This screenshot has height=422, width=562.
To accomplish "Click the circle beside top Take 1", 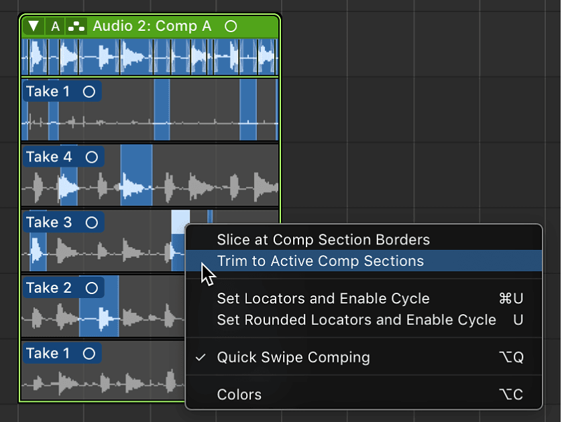I will [x=89, y=92].
